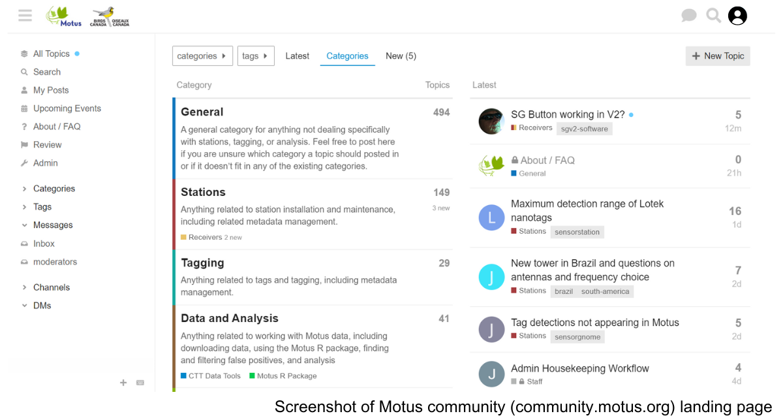
Task: Open the hamburger sidebar menu
Action: [25, 16]
